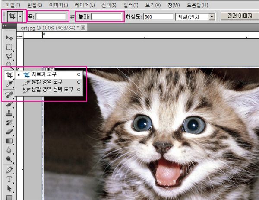This screenshot has height=200, width=259.
Task: Open the 레이어(L) menu
Action: click(x=85, y=5)
